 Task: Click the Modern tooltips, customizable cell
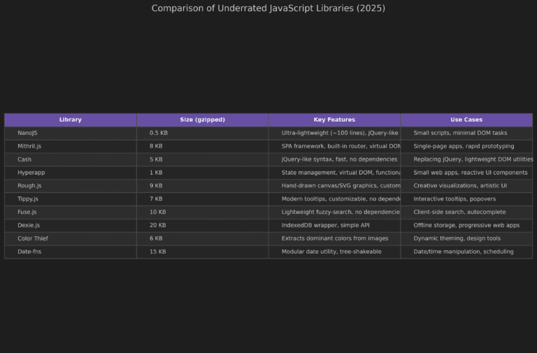point(335,199)
